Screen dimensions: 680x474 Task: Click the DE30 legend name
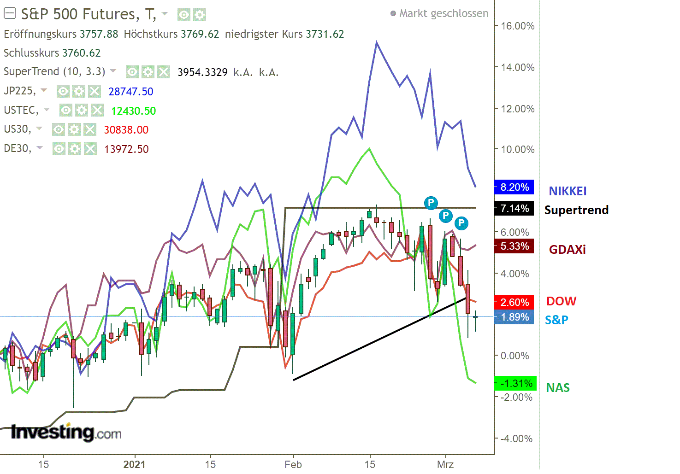18,148
